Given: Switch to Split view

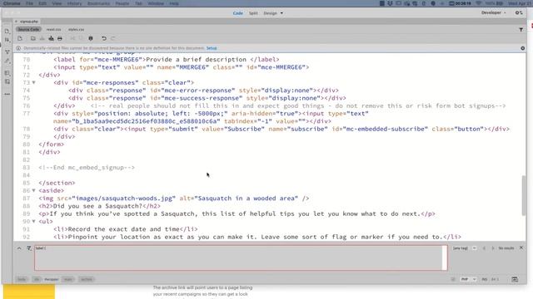Looking at the screenshot, I should 253,13.
